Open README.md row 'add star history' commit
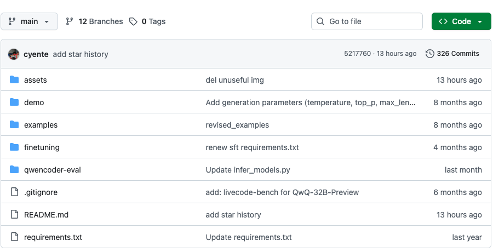The width and height of the screenshot is (493, 252). [x=233, y=215]
